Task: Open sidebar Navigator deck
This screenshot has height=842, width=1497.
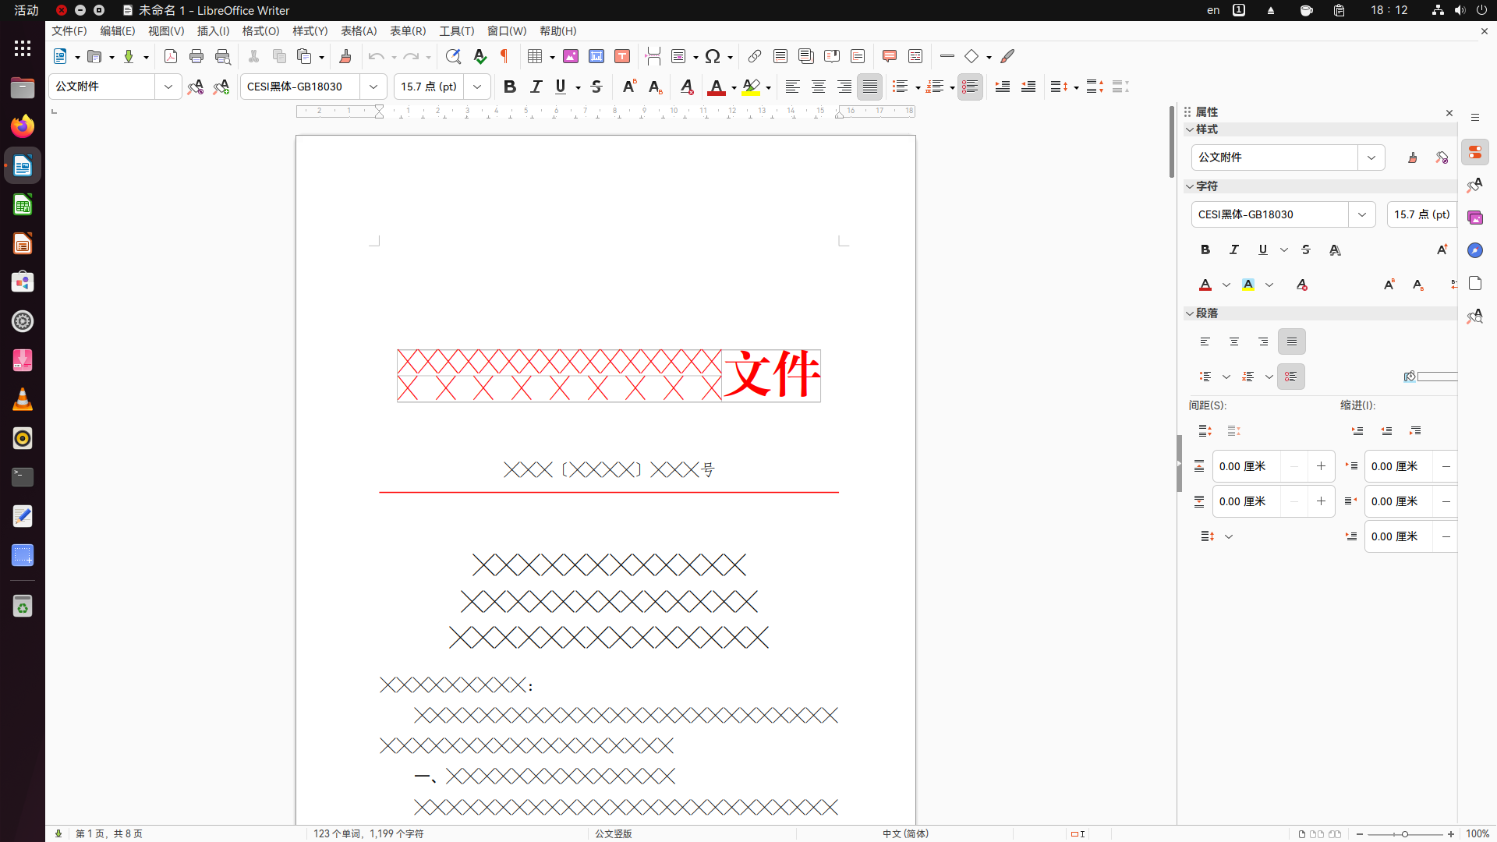Action: point(1474,250)
